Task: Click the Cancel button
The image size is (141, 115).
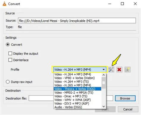Action: tap(128, 109)
